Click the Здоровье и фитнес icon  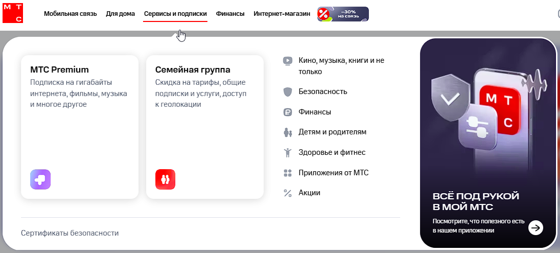(288, 153)
